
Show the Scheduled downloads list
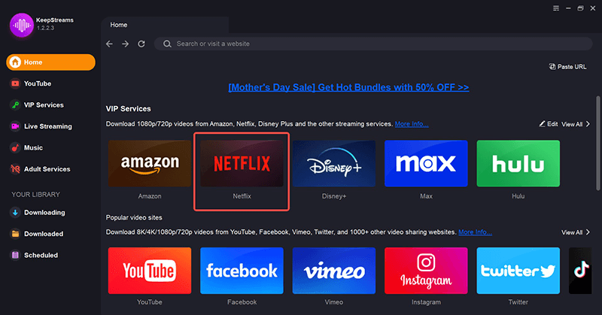pos(42,255)
